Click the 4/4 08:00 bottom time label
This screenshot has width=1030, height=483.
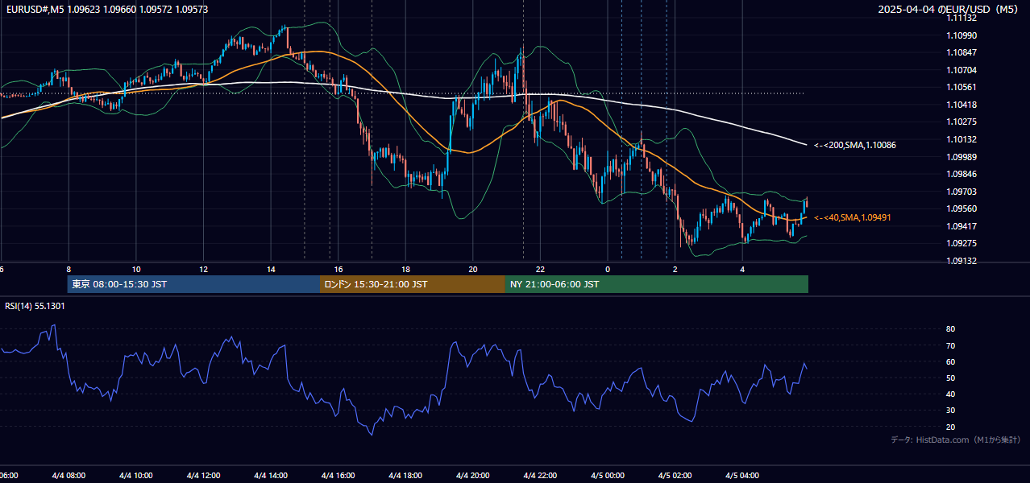click(69, 476)
